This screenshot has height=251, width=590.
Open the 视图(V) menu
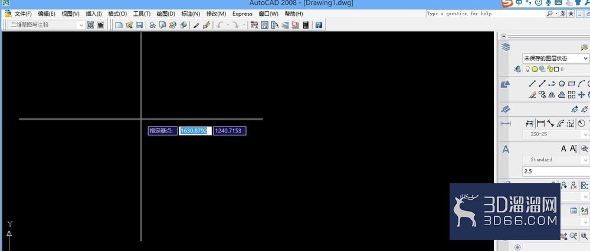coord(70,14)
